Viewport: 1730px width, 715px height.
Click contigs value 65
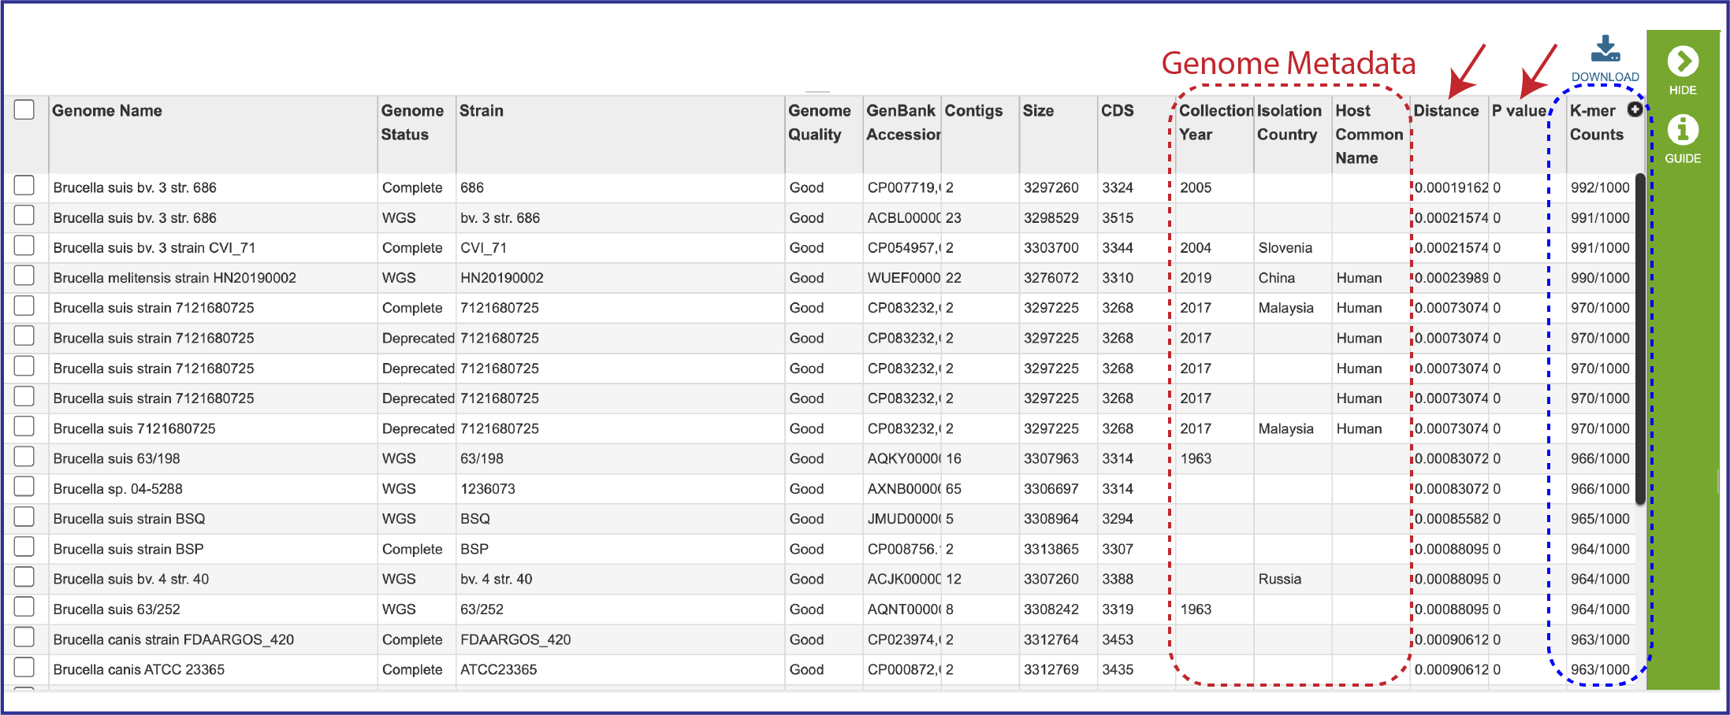click(x=953, y=489)
